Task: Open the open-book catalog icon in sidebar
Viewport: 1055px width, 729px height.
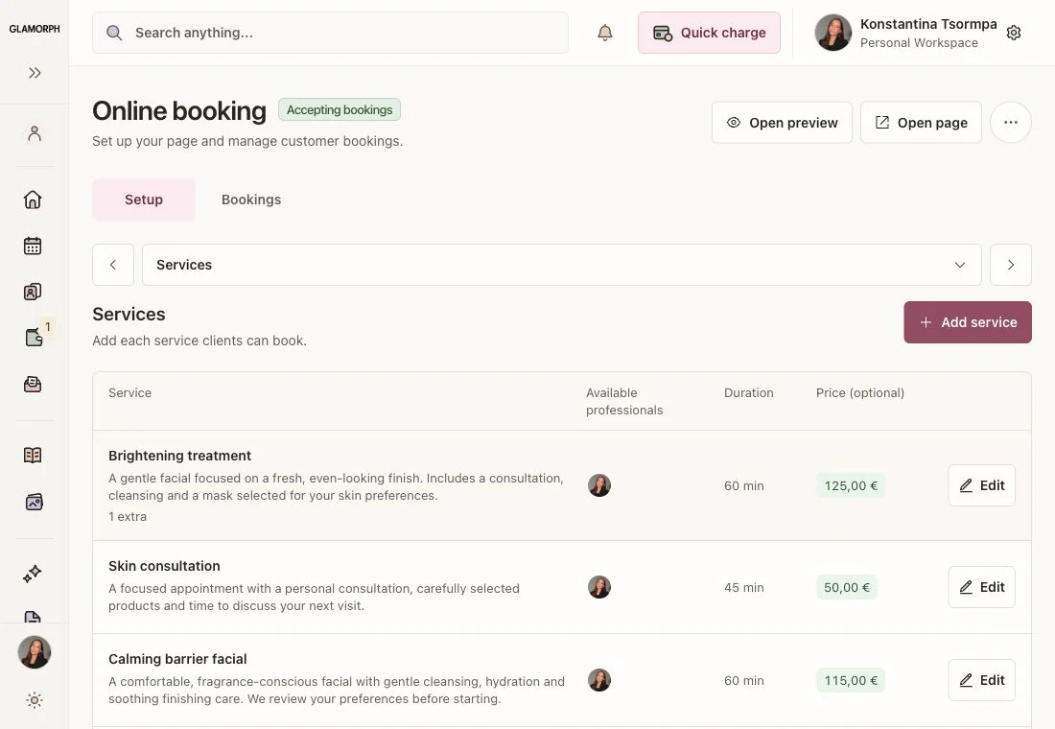Action: 33,455
